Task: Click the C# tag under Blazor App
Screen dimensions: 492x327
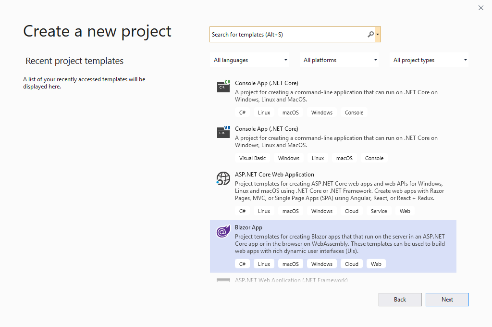Action: tap(242, 264)
